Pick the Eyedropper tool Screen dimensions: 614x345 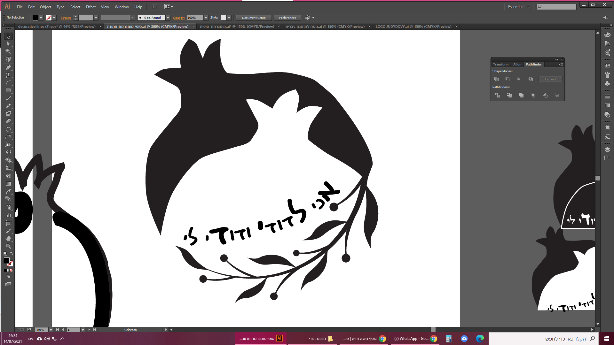point(8,191)
